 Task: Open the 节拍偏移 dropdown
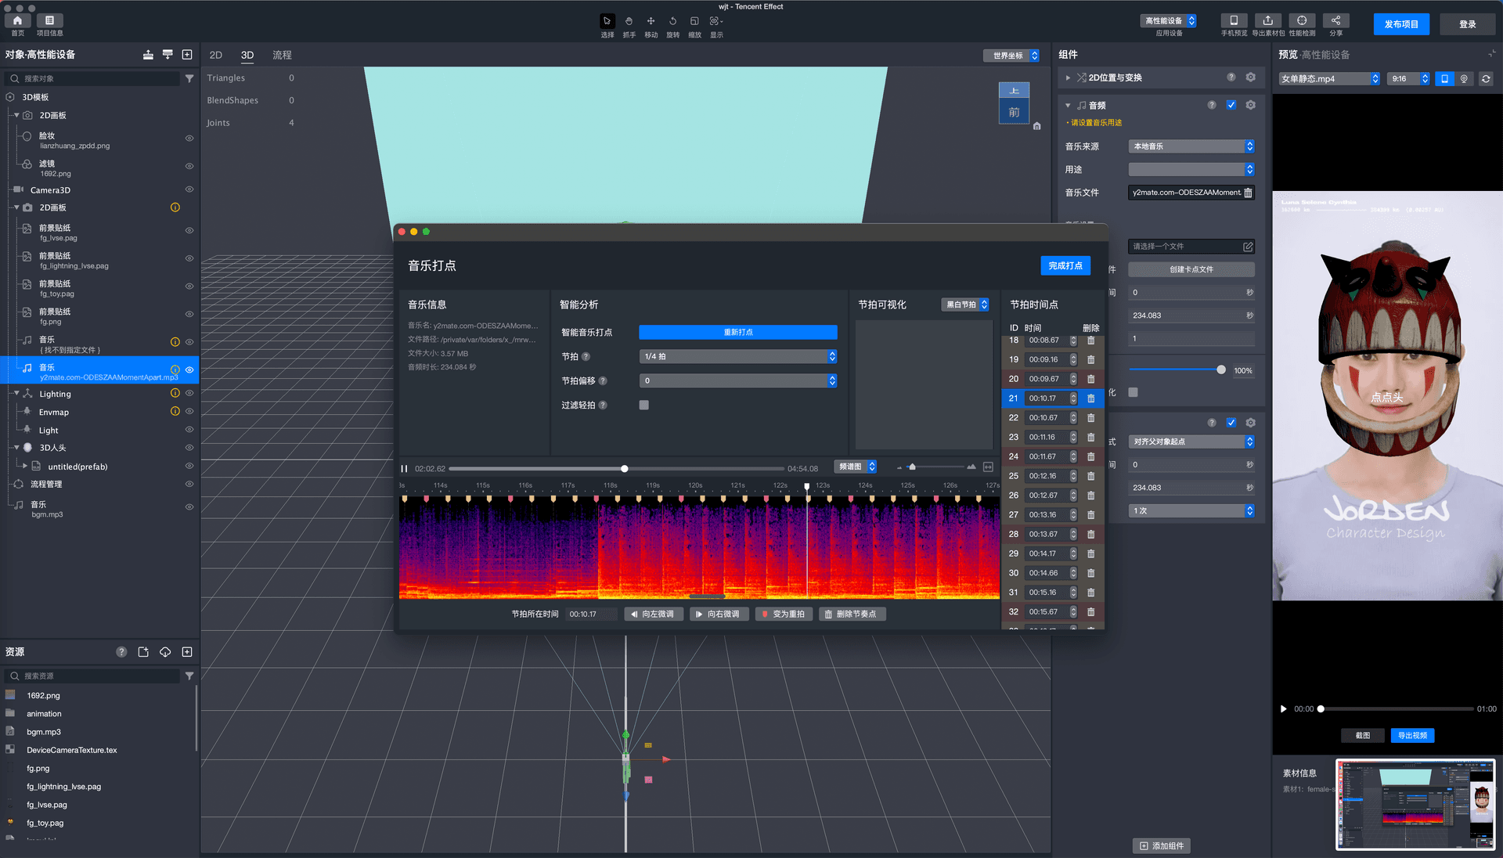tap(738, 381)
